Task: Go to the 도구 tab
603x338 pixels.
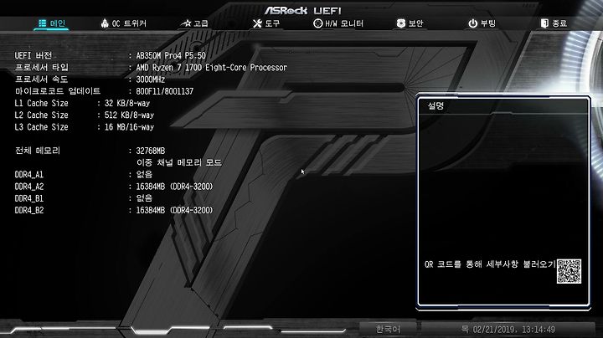Action: (272, 23)
